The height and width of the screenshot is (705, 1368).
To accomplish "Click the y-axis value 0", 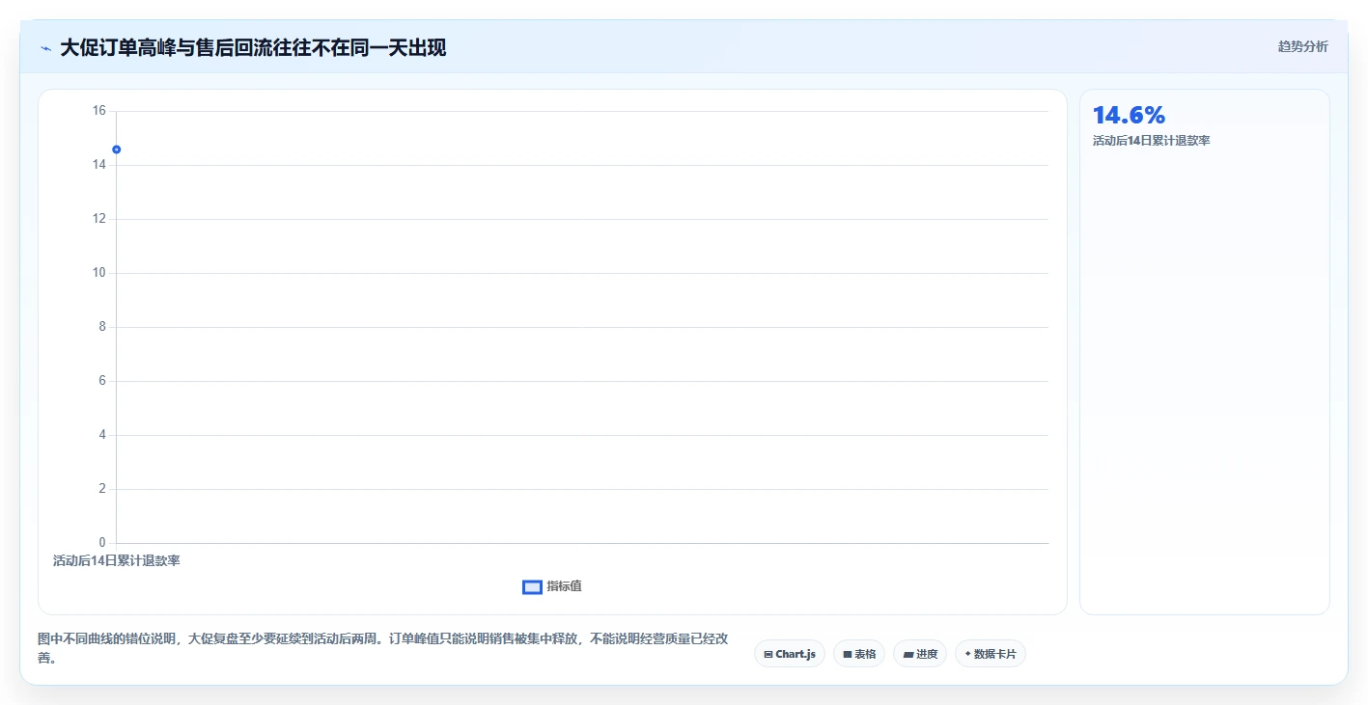I will point(102,542).
